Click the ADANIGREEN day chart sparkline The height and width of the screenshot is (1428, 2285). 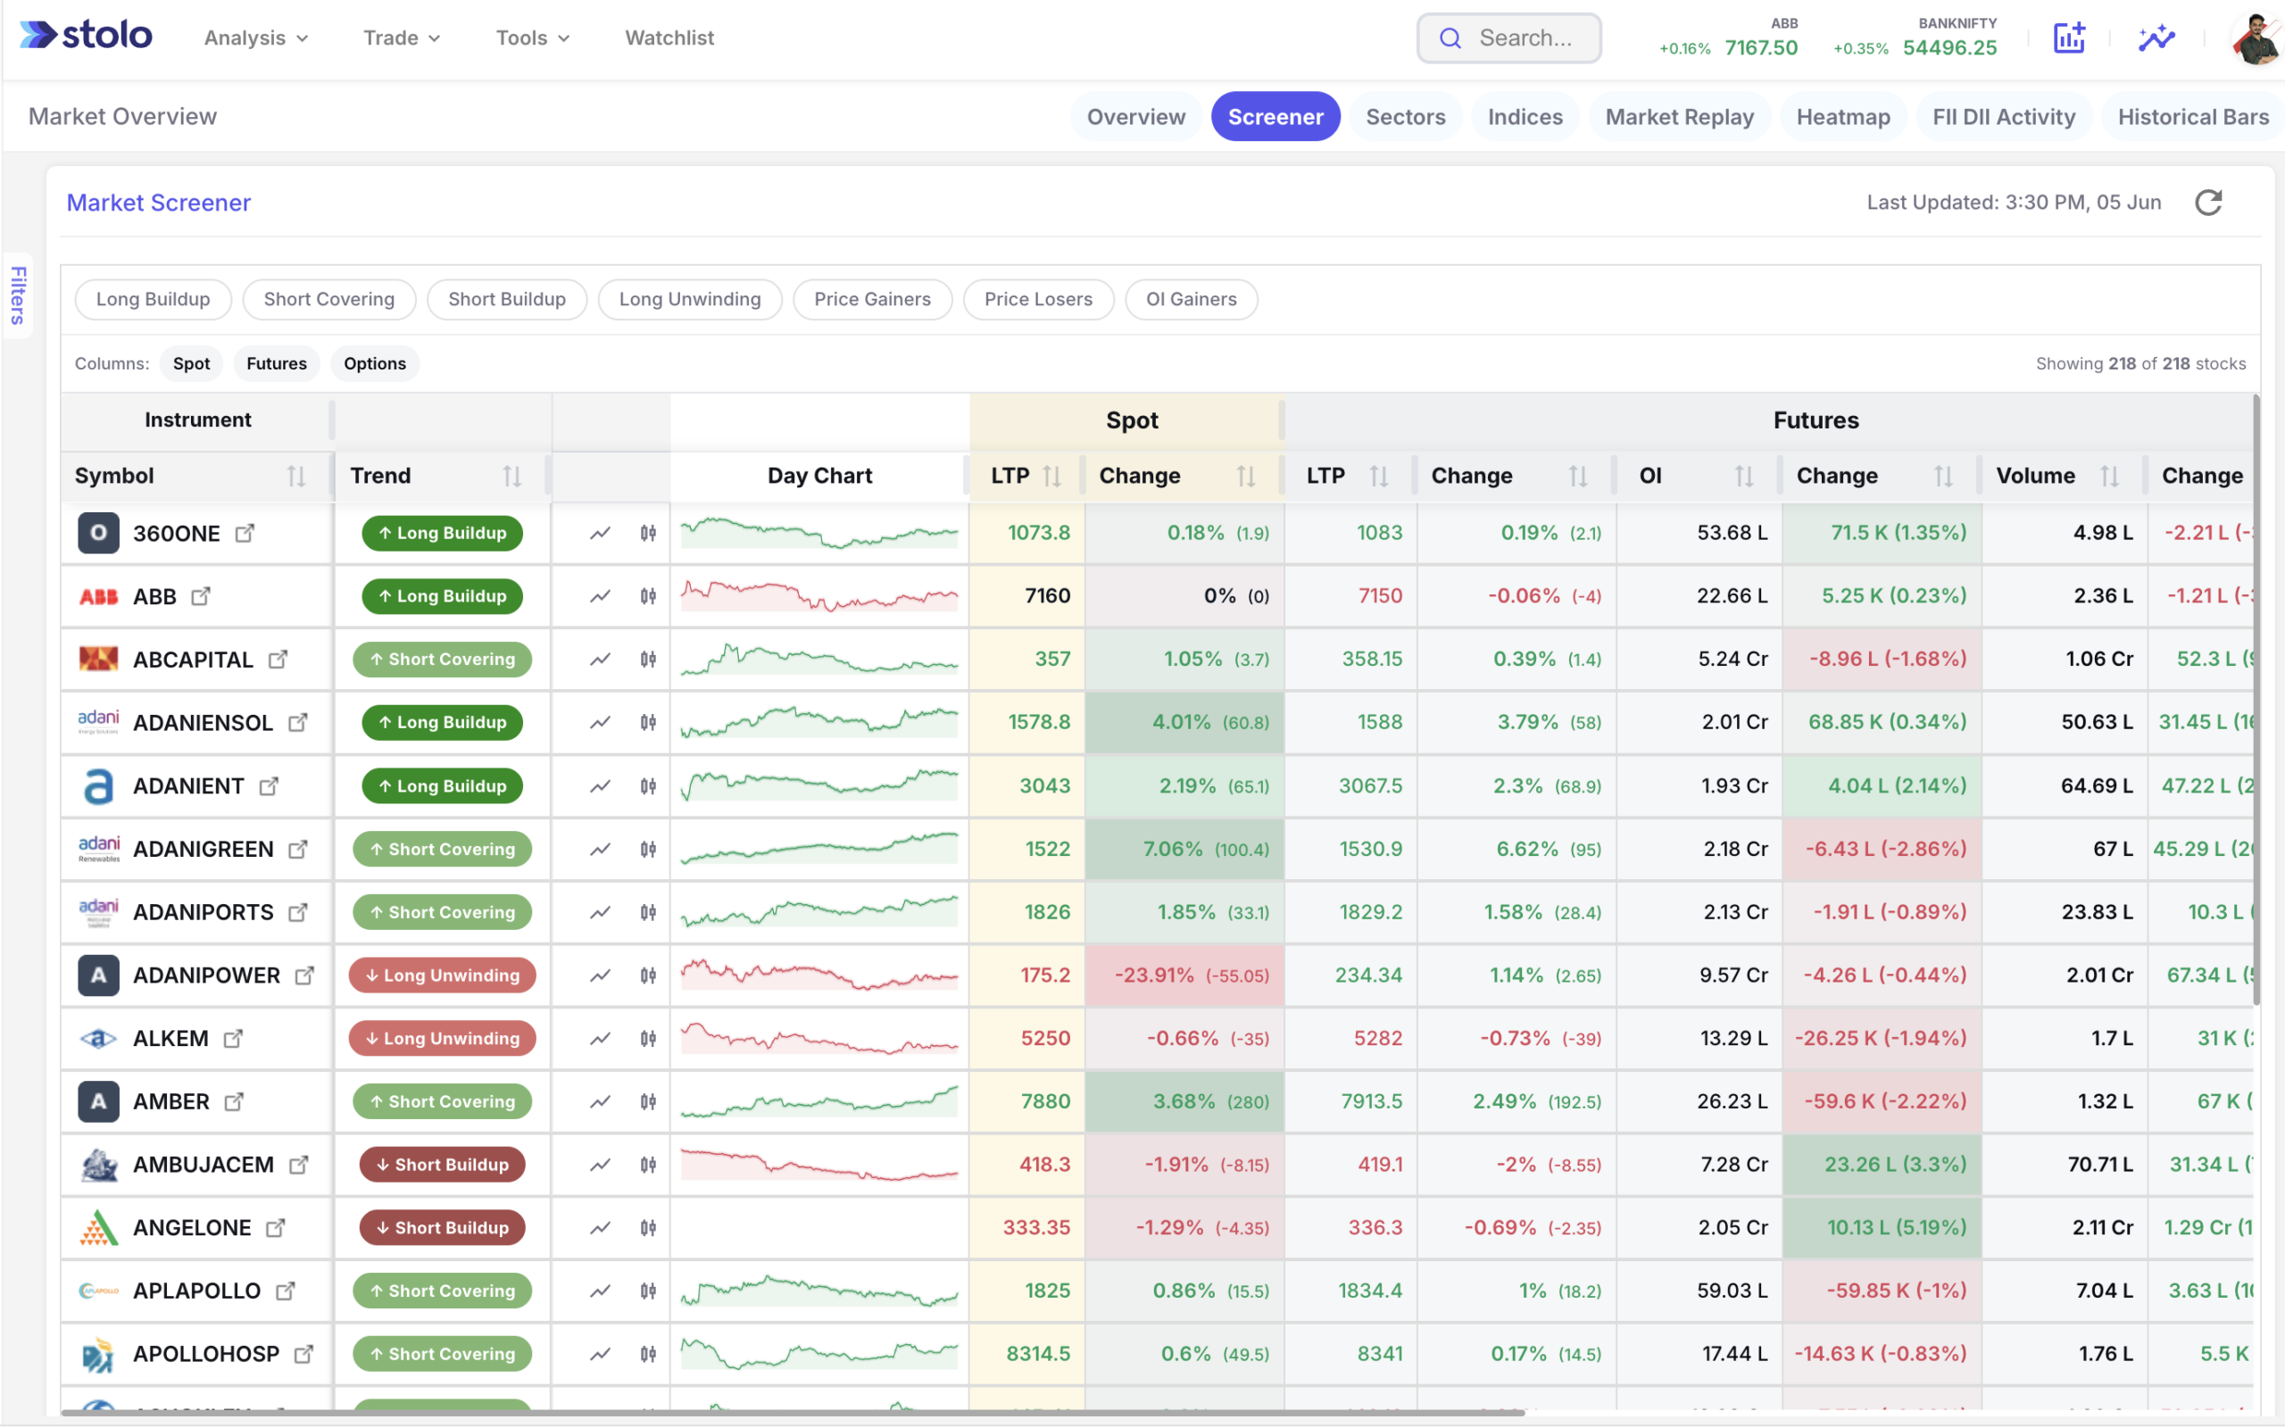(818, 849)
